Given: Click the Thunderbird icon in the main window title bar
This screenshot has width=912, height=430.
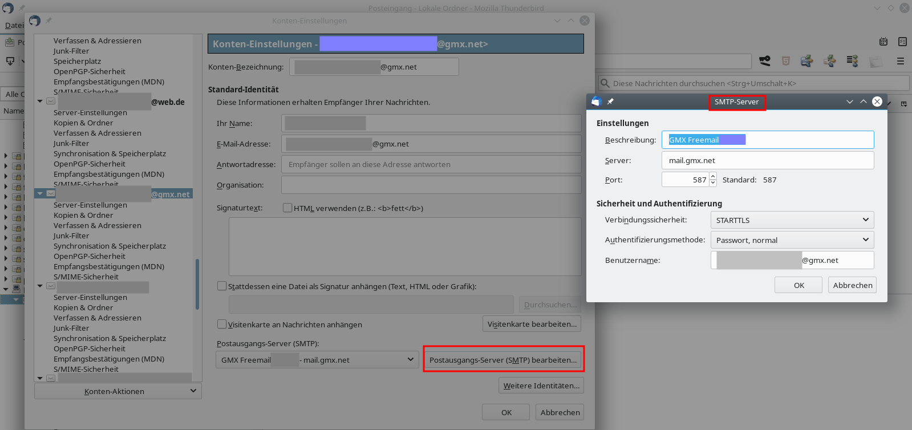Looking at the screenshot, I should pyautogui.click(x=8, y=8).
